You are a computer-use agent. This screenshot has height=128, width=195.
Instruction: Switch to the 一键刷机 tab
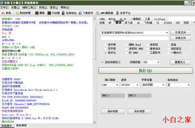[136, 19]
